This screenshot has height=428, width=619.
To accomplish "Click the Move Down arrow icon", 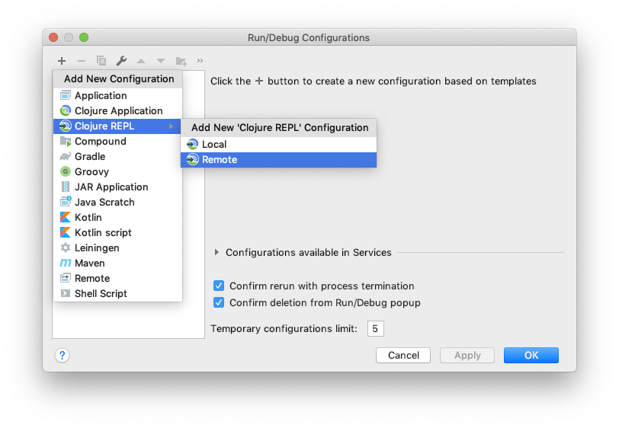I will coord(161,61).
